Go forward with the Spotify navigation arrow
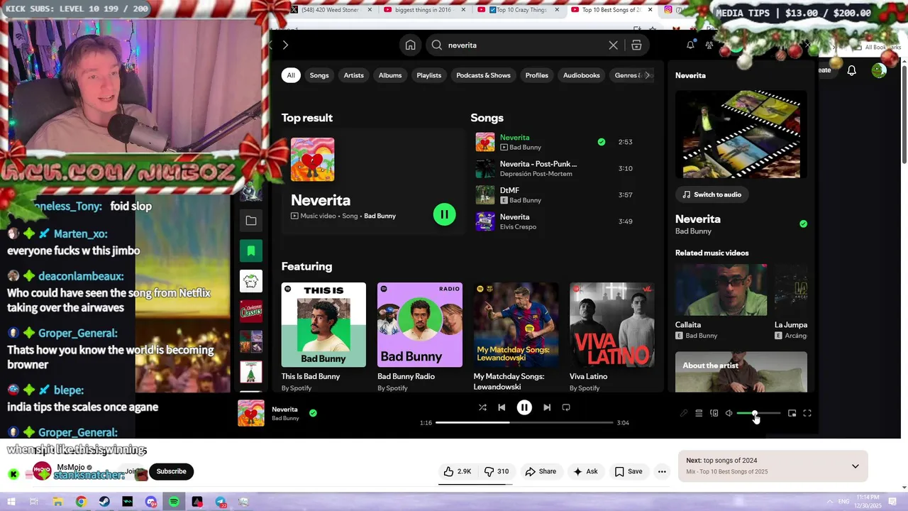Image resolution: width=908 pixels, height=511 pixels. (285, 45)
